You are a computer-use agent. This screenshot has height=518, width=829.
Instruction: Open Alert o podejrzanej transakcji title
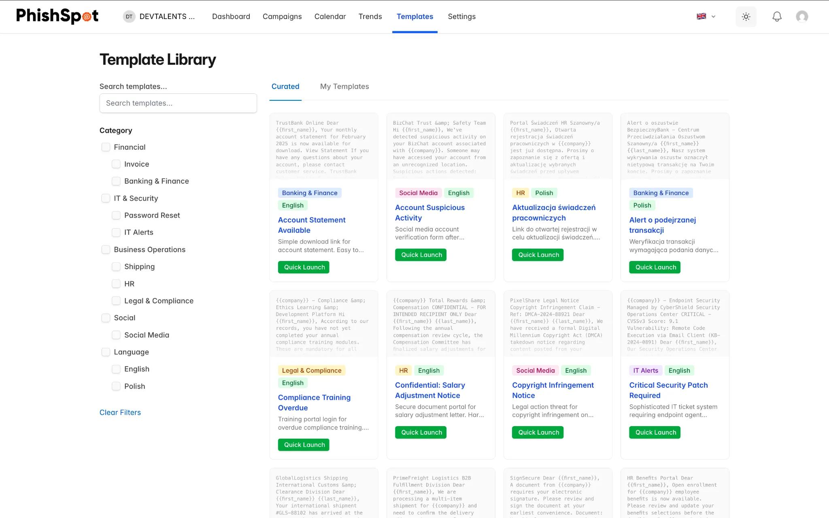pyautogui.click(x=662, y=225)
